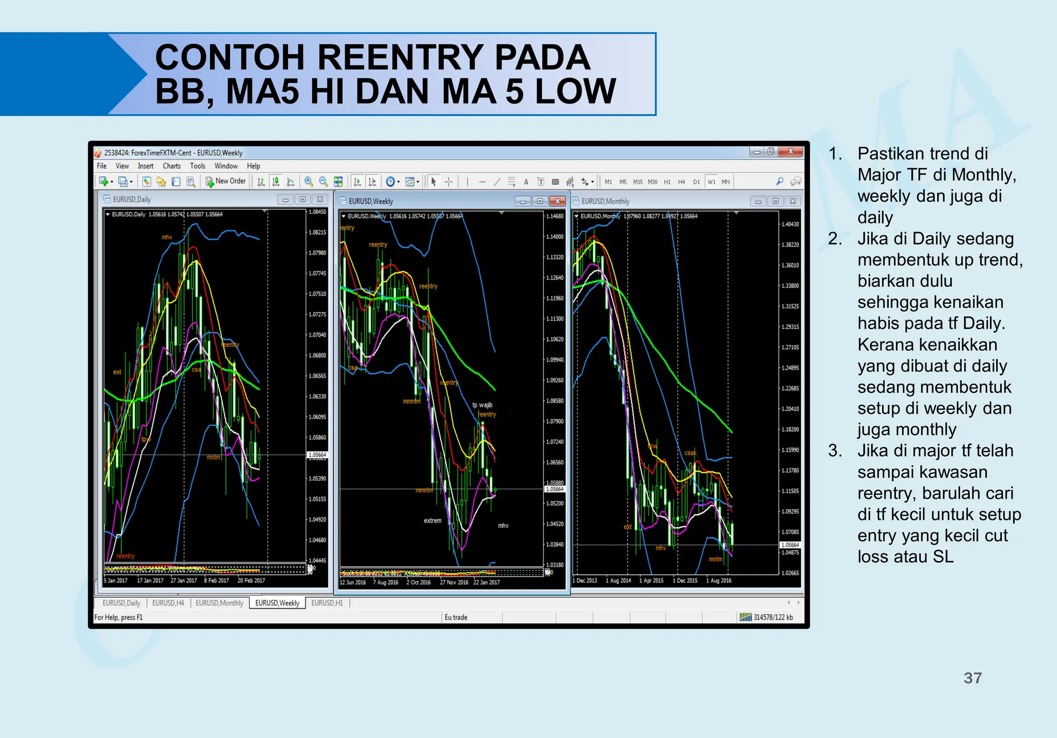The height and width of the screenshot is (738, 1057).
Task: Switch to the EURUSD,H4 chart tab
Action: 168,603
